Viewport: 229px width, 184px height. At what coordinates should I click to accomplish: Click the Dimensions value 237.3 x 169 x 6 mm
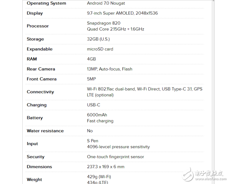click(x=106, y=167)
